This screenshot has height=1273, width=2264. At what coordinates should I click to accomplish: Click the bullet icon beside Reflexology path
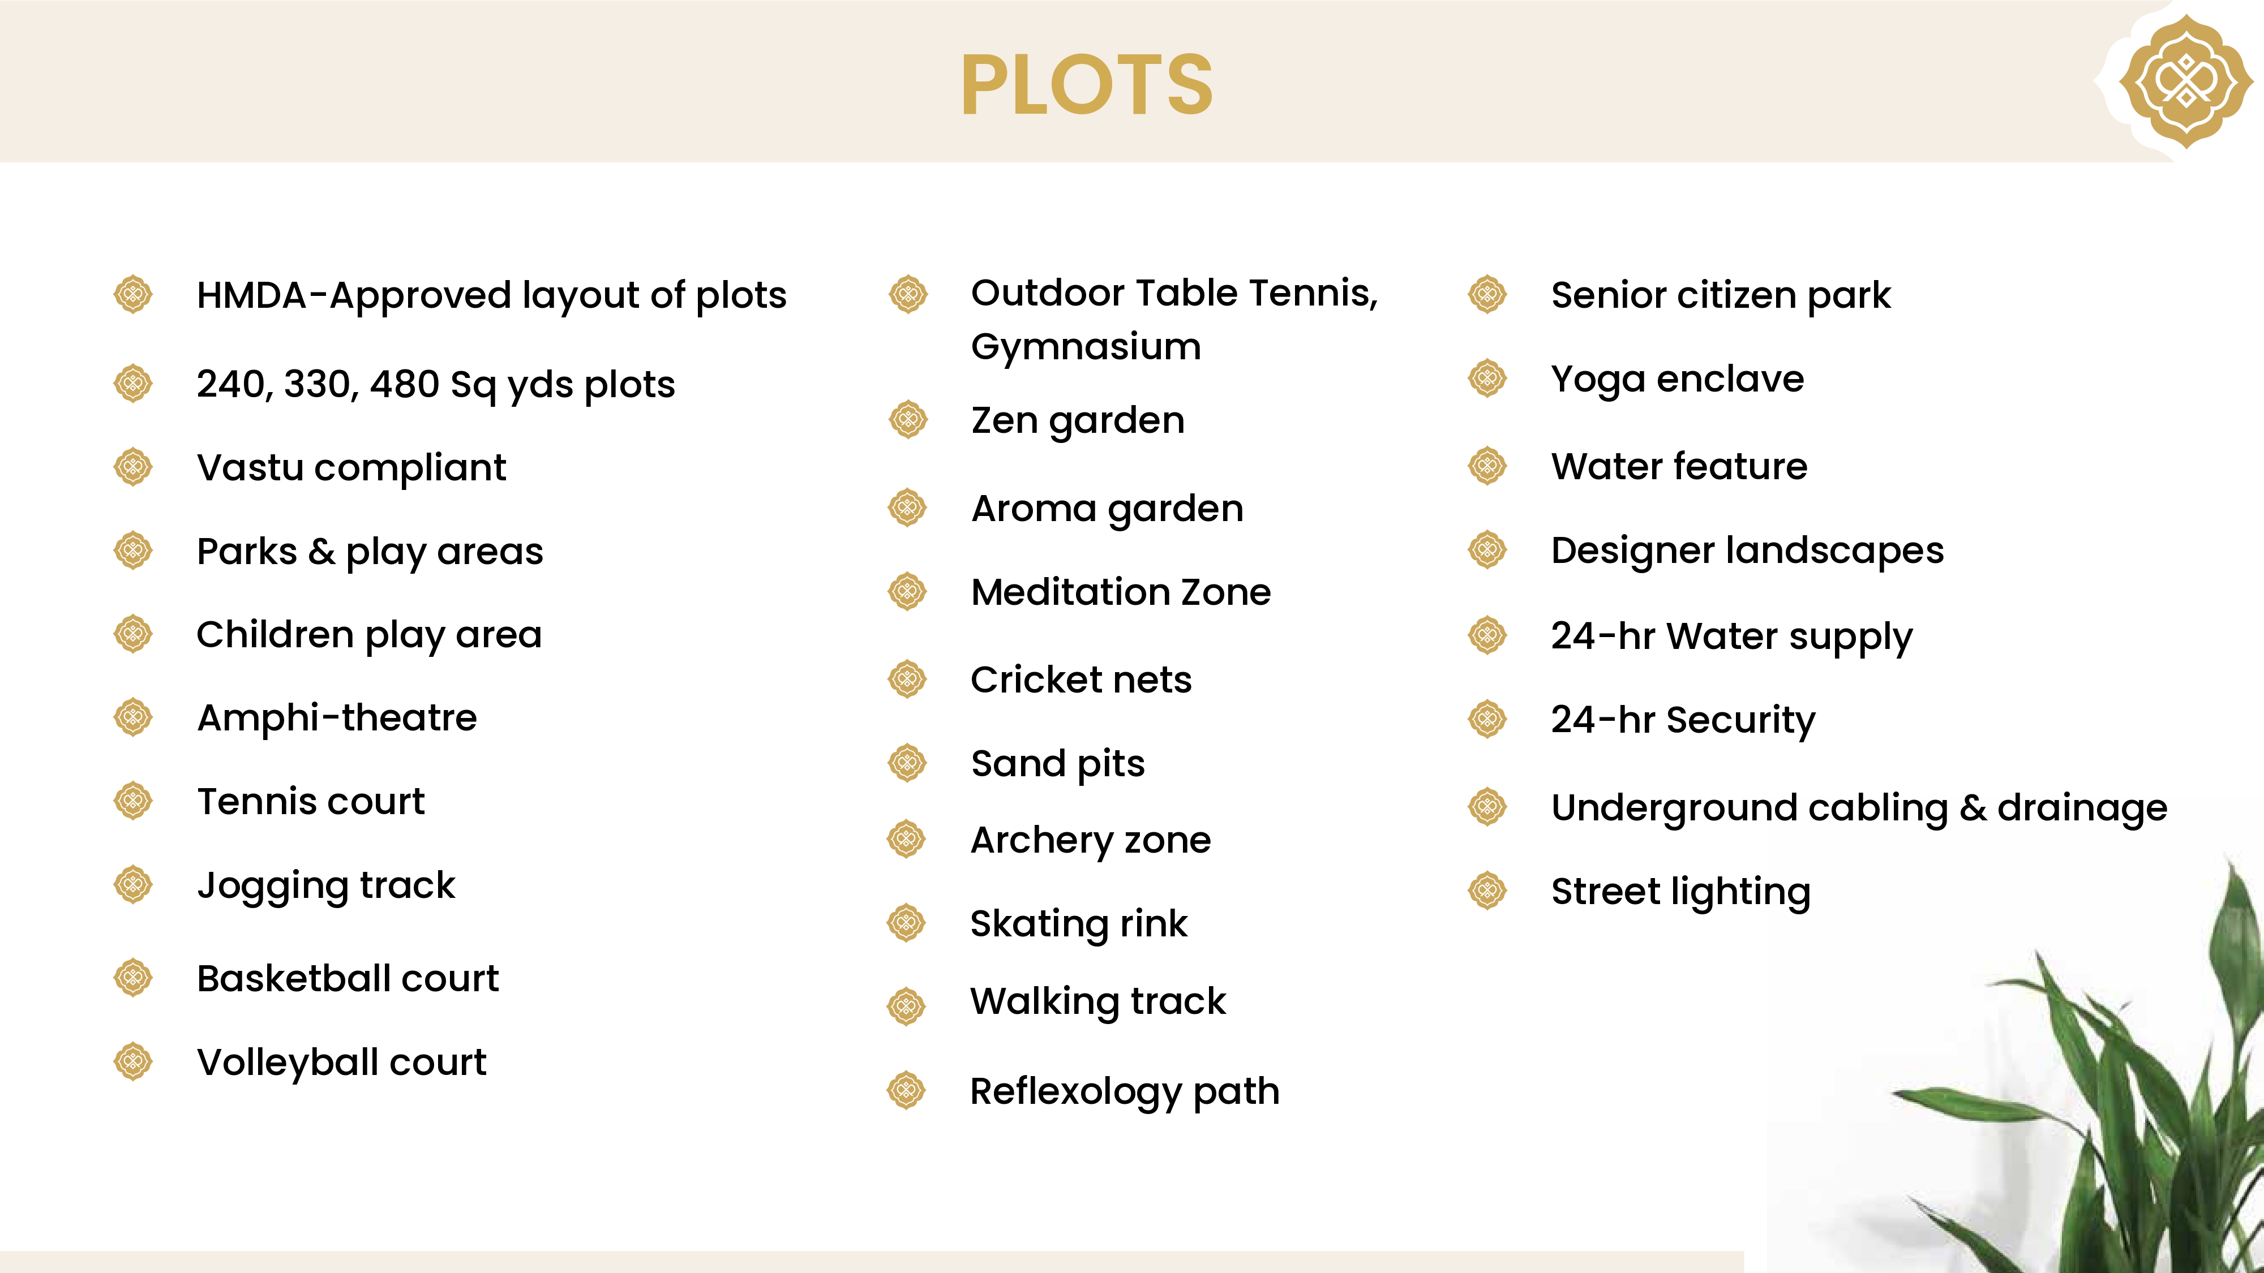907,1090
